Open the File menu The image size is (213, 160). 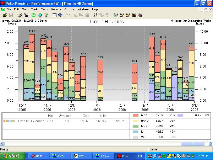(9, 9)
